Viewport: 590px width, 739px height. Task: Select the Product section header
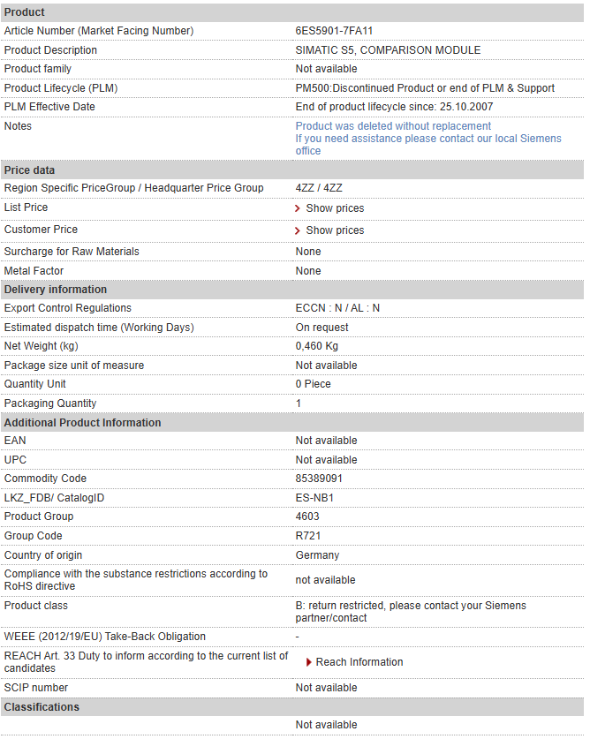[x=292, y=12]
